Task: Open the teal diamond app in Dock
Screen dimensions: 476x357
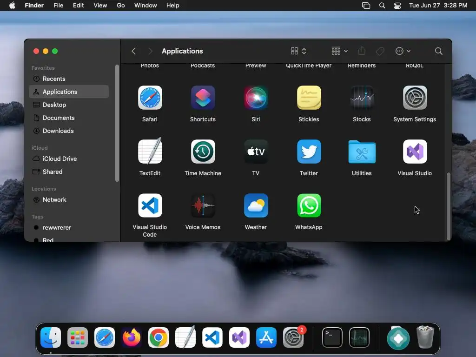Action: 398,338
